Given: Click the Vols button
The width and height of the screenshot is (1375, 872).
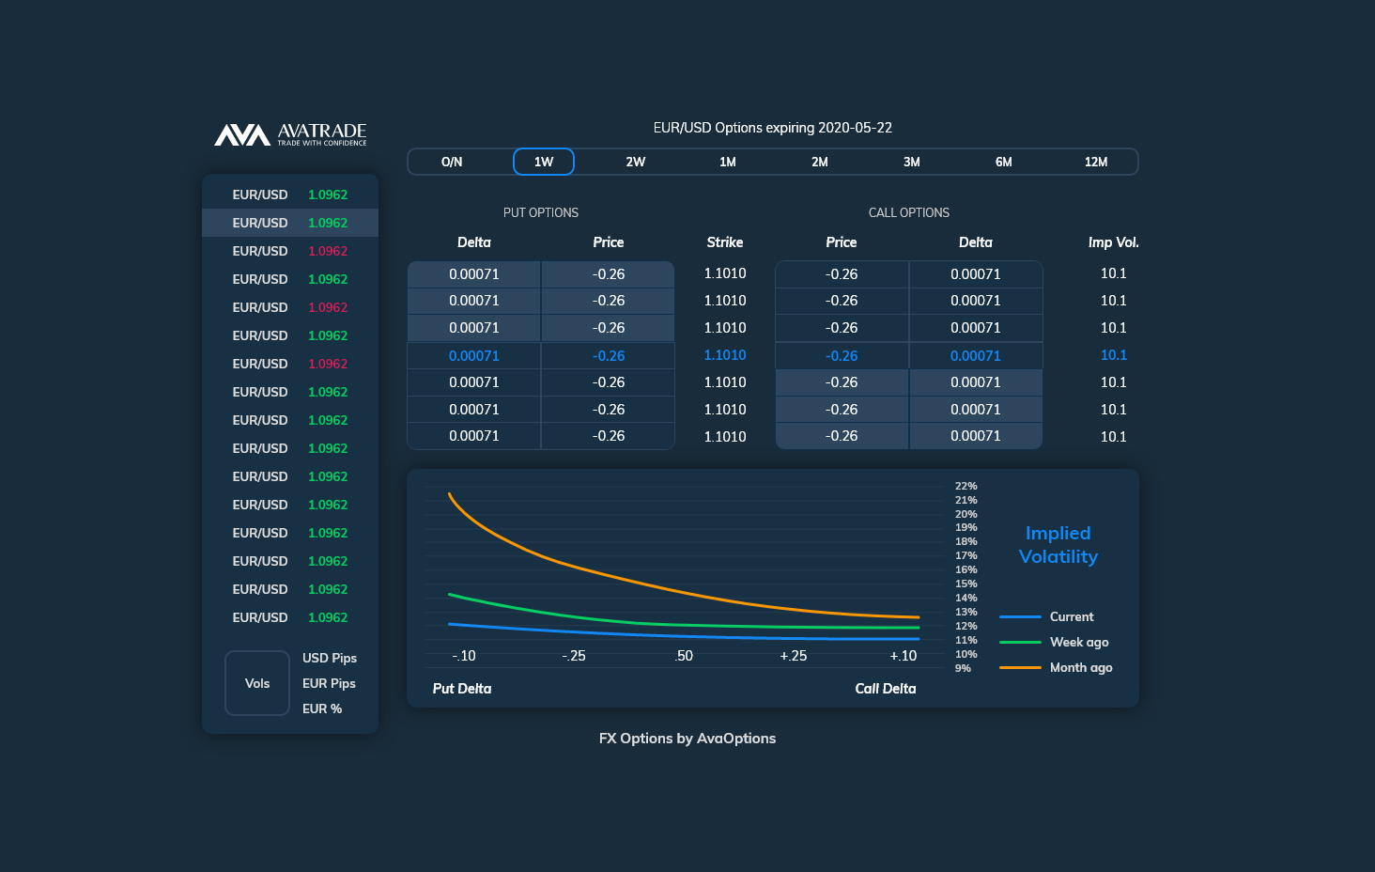Looking at the screenshot, I should (257, 683).
